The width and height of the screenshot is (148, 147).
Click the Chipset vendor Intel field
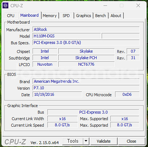tap(45, 51)
